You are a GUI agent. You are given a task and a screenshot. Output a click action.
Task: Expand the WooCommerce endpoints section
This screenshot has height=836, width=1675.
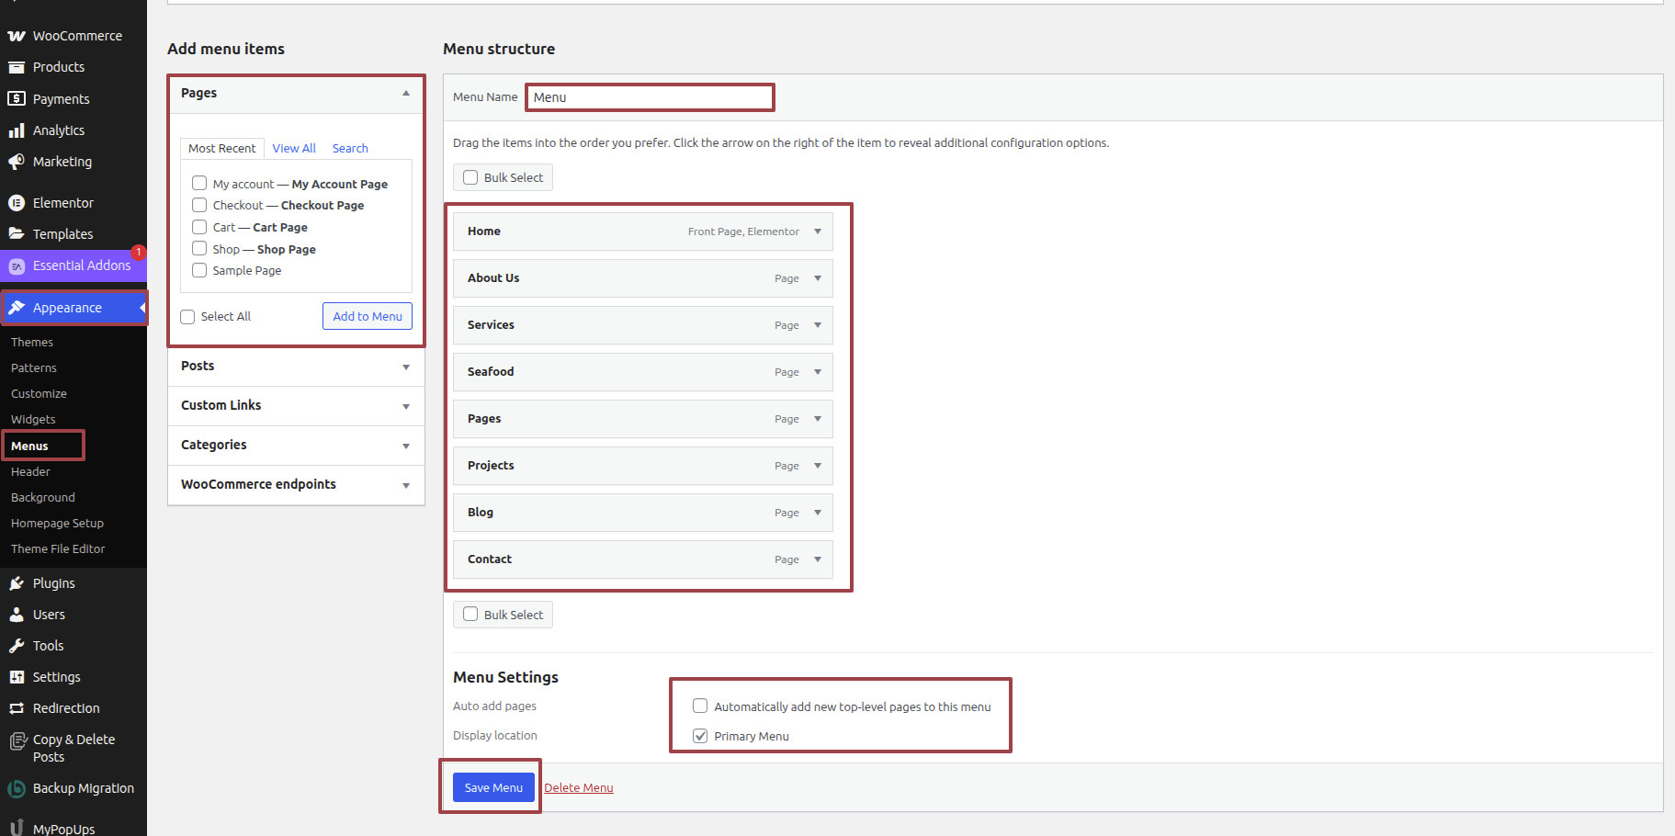(x=405, y=485)
